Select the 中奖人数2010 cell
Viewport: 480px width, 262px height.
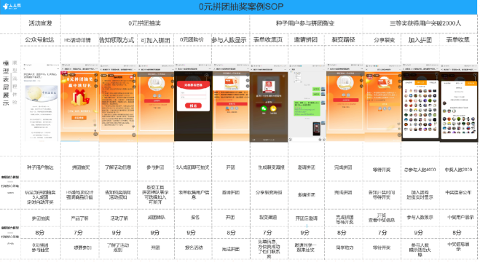point(458,170)
